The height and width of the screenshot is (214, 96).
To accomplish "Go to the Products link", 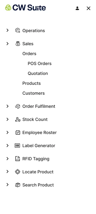I will click(x=31, y=83).
